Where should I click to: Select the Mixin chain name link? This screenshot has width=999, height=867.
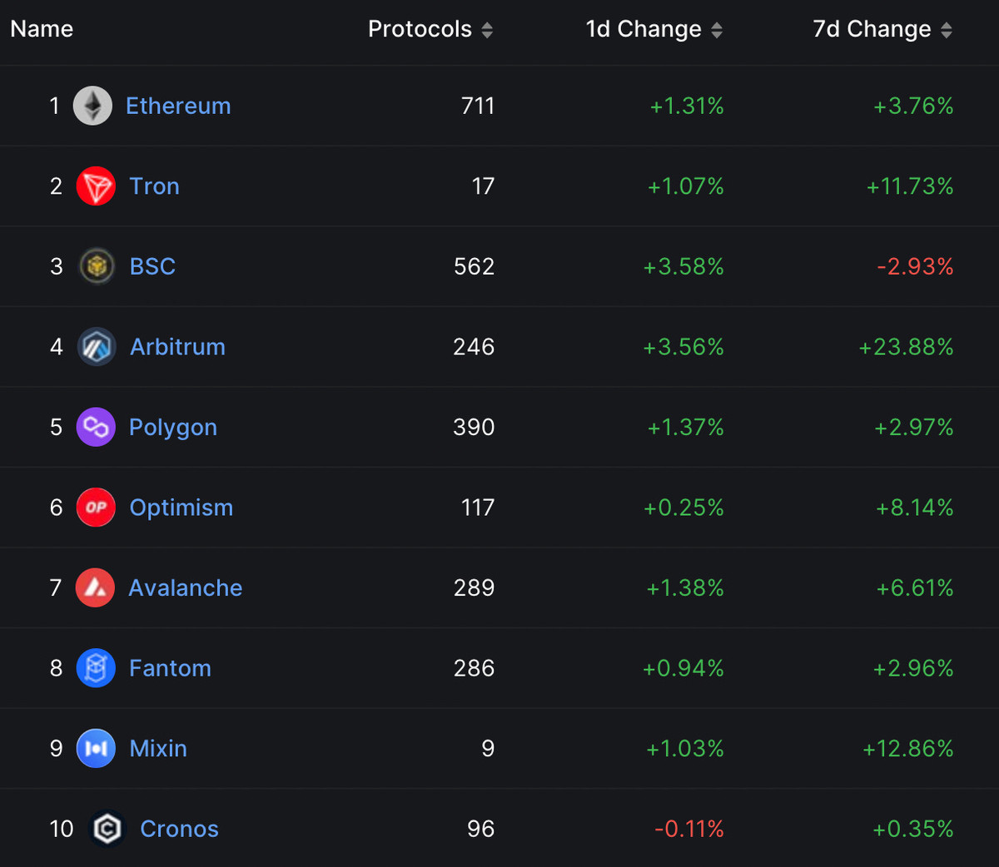[x=158, y=749]
